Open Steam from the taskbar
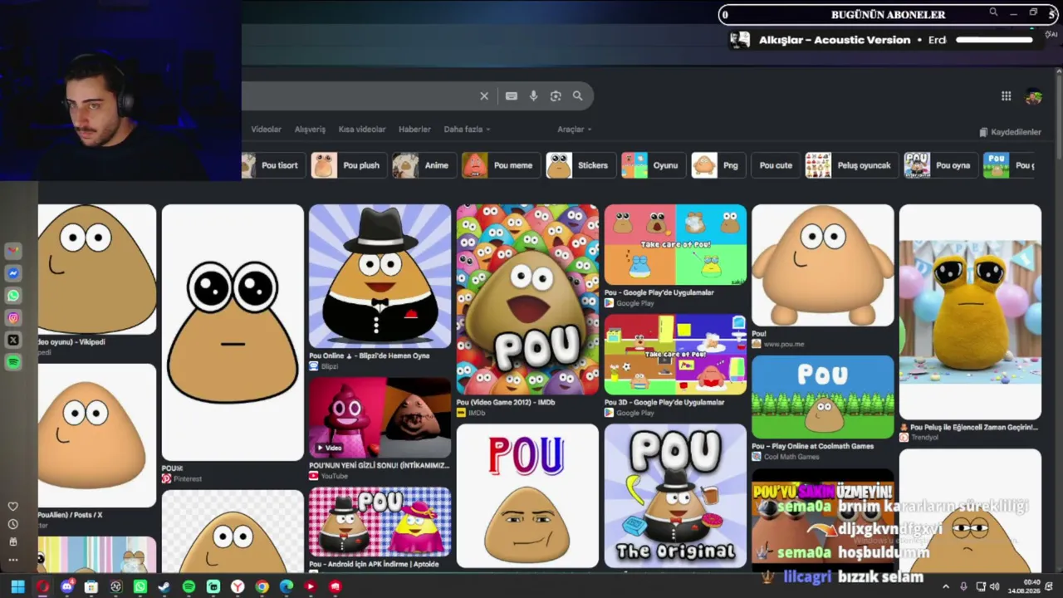1063x598 pixels. [x=164, y=587]
